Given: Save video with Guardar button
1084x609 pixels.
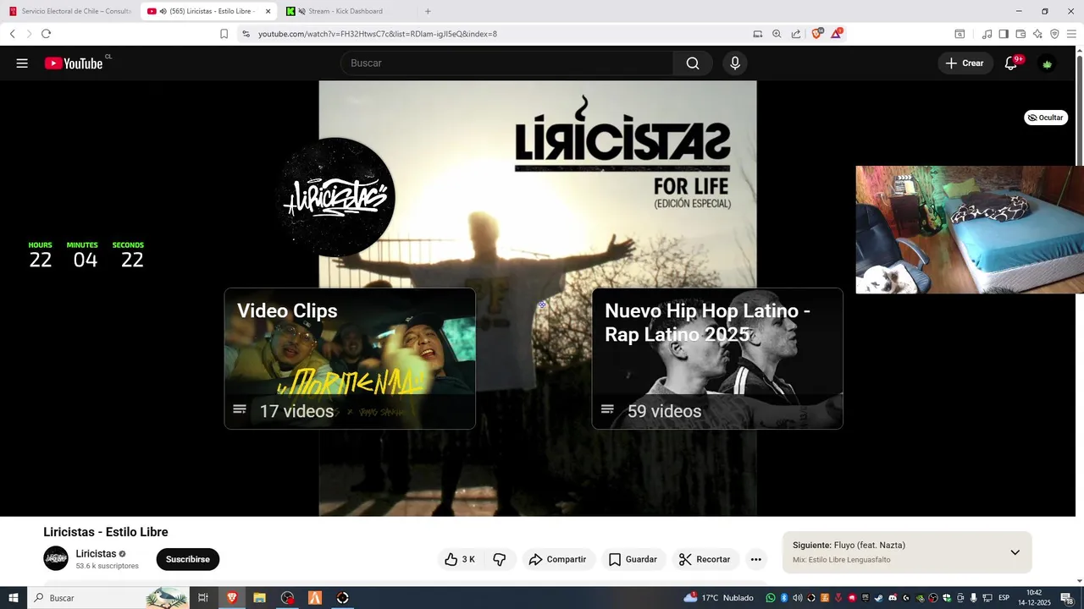Looking at the screenshot, I should 633,559.
